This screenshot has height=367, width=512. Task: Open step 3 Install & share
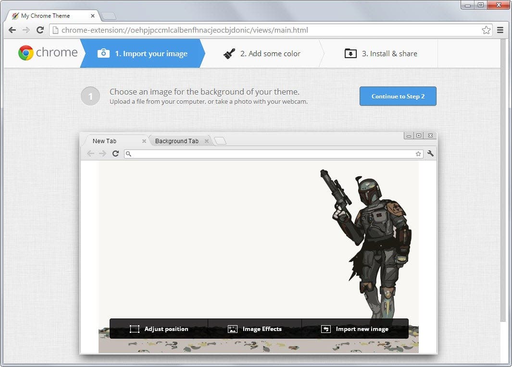pyautogui.click(x=381, y=53)
